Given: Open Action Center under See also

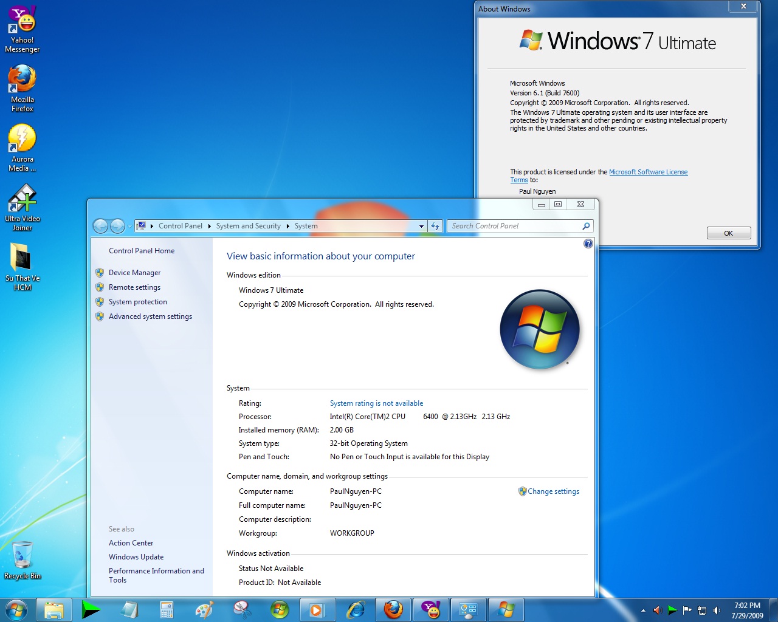Looking at the screenshot, I should pyautogui.click(x=131, y=543).
